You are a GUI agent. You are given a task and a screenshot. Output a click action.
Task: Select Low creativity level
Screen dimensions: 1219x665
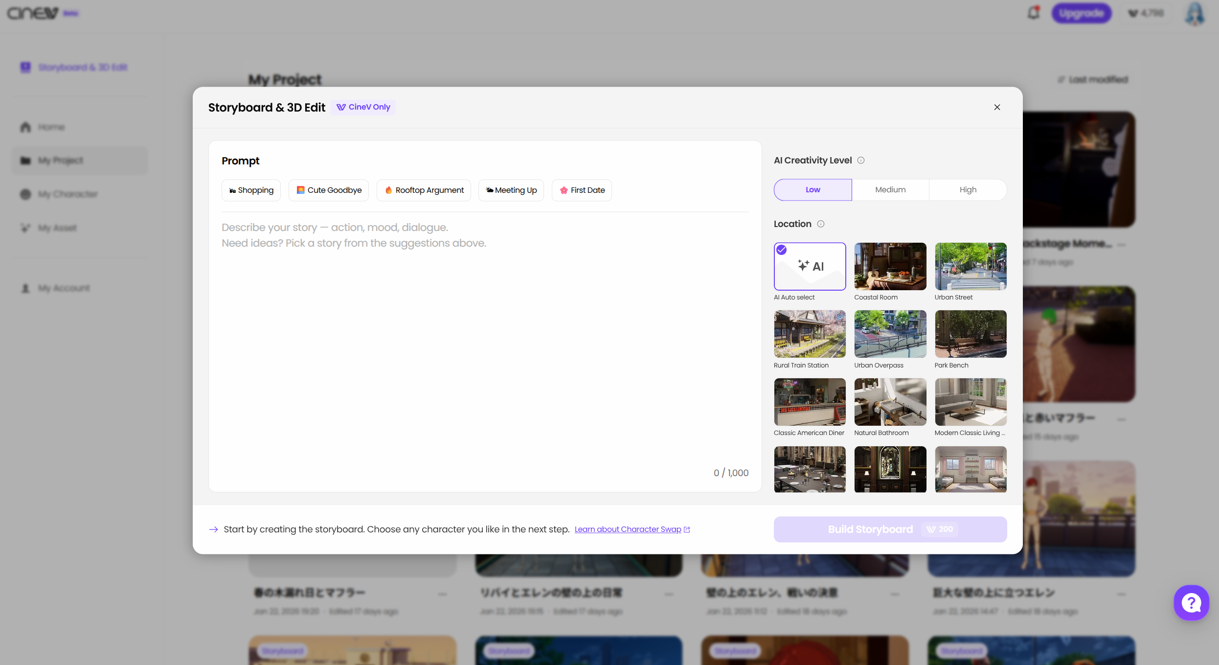[x=813, y=190]
